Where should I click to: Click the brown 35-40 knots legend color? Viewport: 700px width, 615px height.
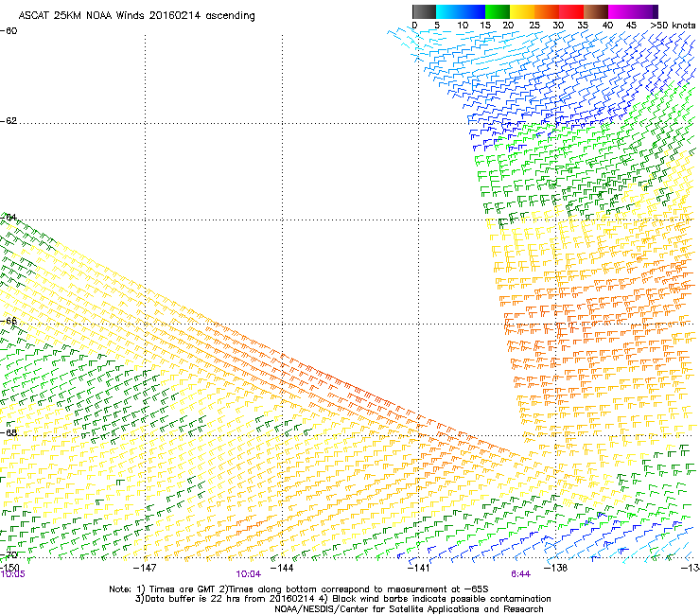point(596,11)
